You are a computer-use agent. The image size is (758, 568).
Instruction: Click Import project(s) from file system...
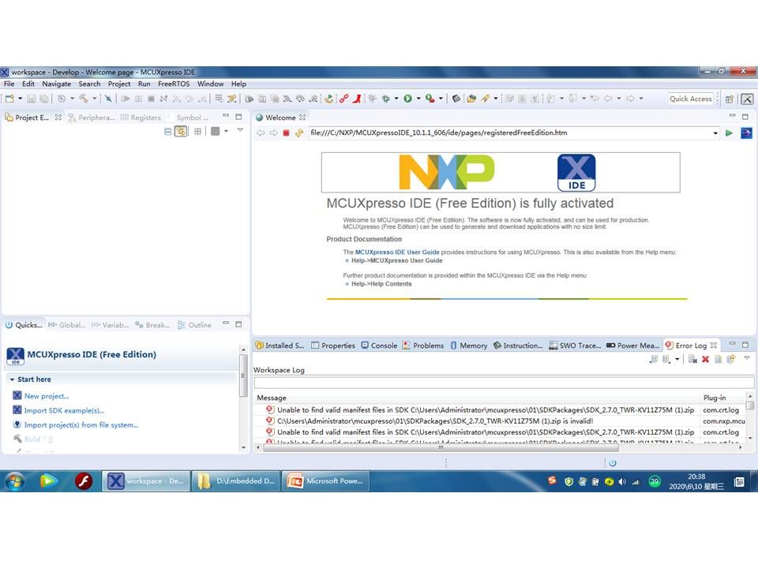[x=81, y=425]
